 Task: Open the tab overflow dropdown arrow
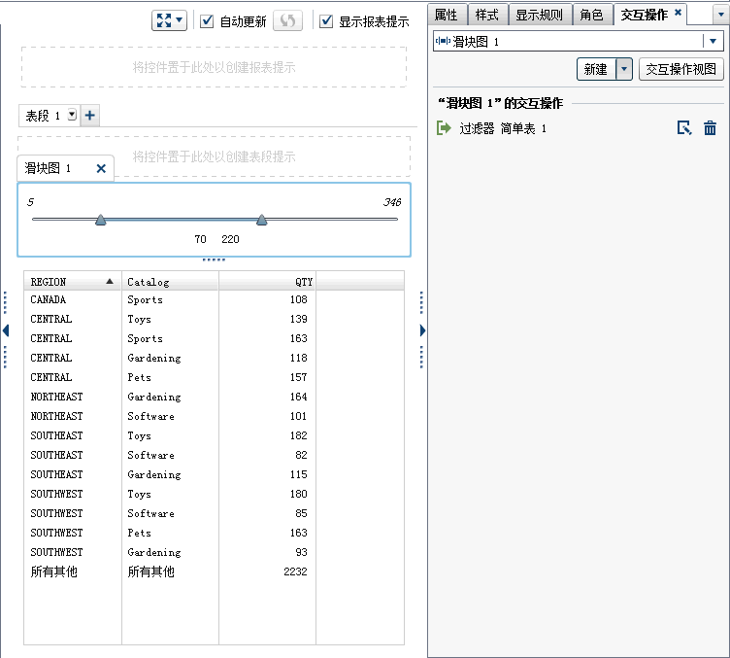[721, 15]
